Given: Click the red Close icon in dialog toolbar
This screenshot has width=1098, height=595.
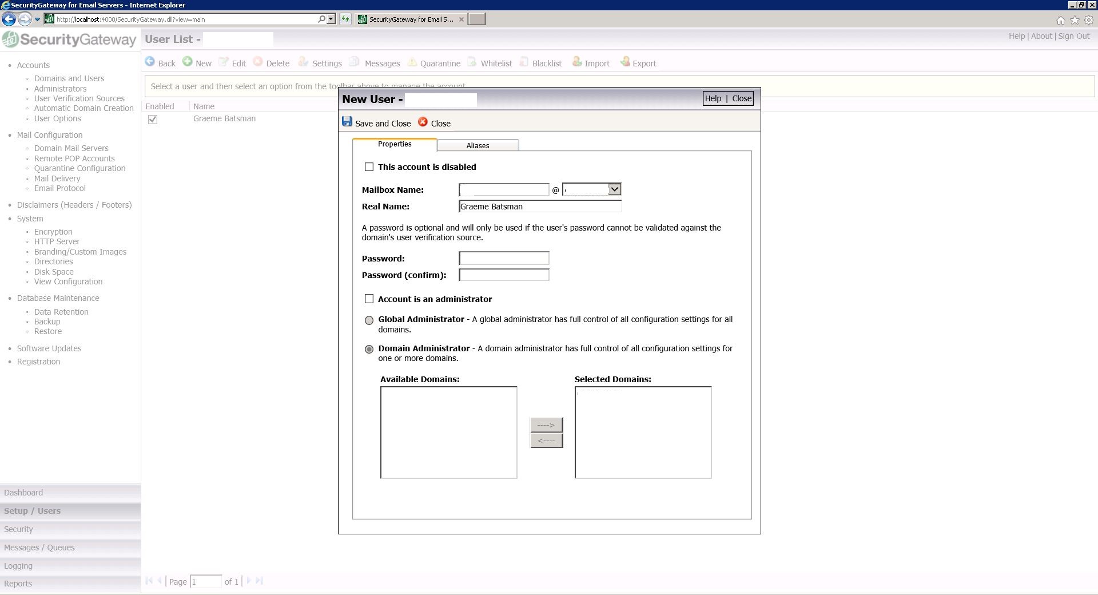Looking at the screenshot, I should (423, 122).
